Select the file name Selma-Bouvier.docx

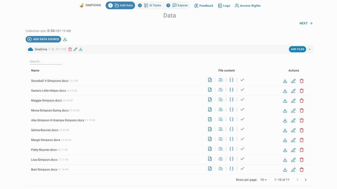[x=45, y=130]
